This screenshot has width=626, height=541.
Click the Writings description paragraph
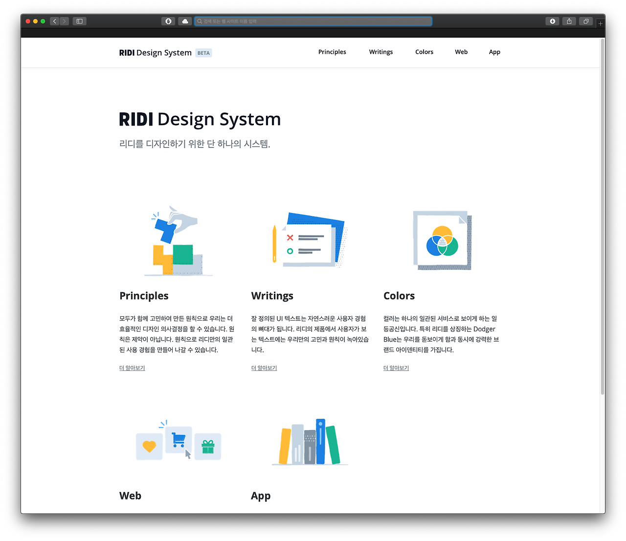310,334
